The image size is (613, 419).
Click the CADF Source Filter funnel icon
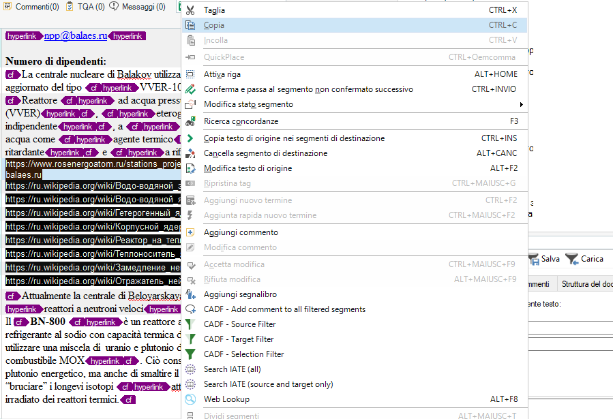[x=190, y=324]
